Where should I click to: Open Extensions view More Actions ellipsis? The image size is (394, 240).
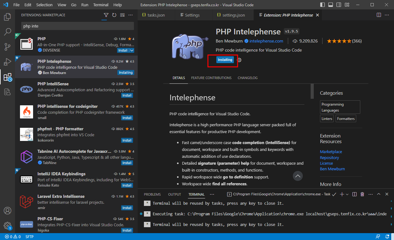(131, 15)
